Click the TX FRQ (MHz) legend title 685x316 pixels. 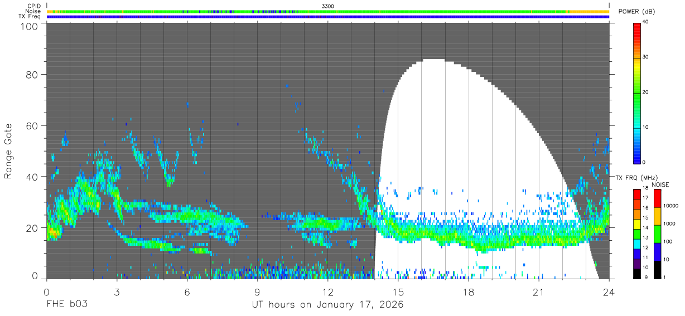(x=636, y=177)
